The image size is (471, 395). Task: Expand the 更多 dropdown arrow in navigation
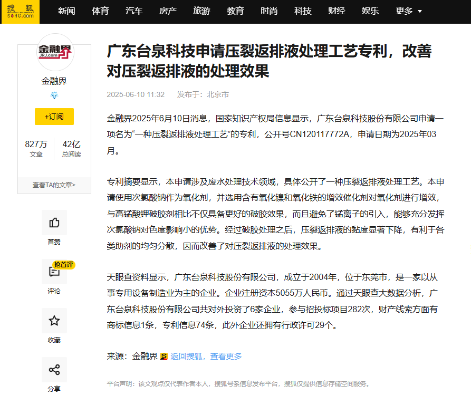(420, 12)
